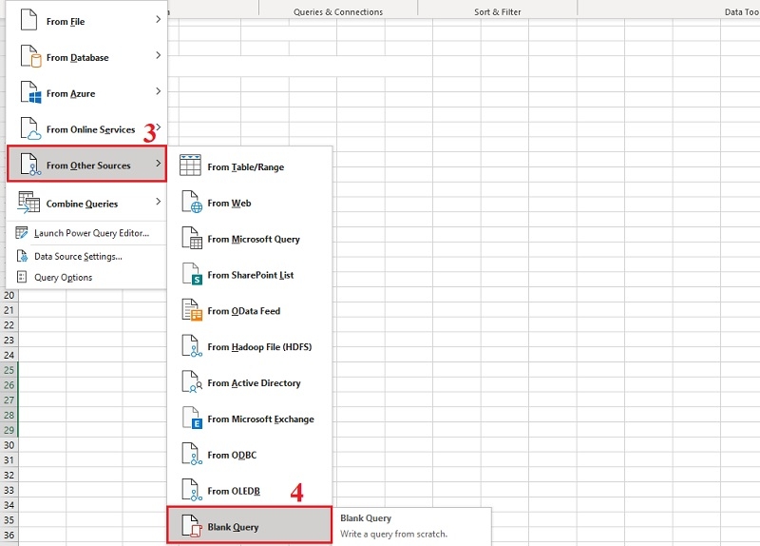The image size is (760, 546).
Task: Open the From Azure menu entry
Action: (x=86, y=93)
